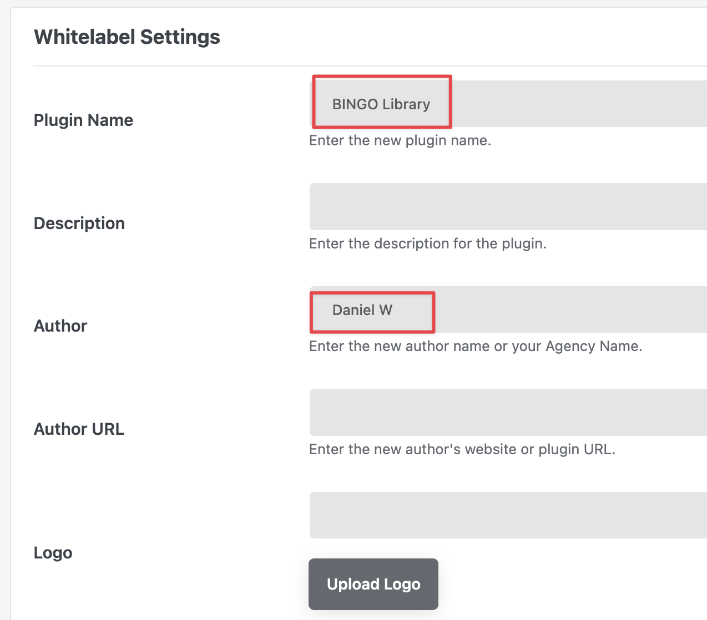Click the word 'Settings' in the heading
The image size is (707, 620).
tap(180, 37)
